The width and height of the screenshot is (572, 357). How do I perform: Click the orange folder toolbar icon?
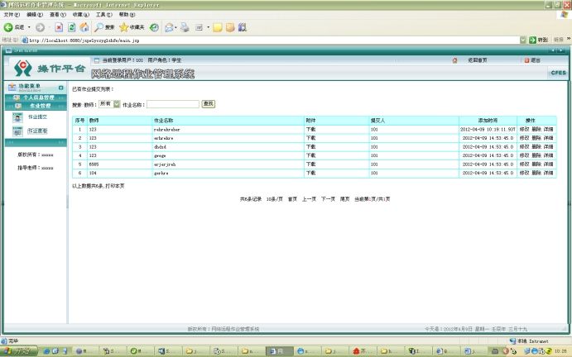pos(230,27)
